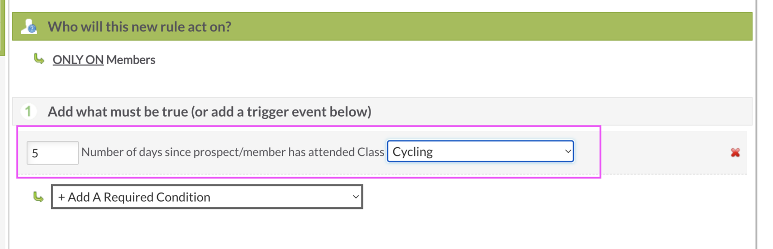Screen dimensions: 773x249
Task: Select "Who will this new rule act on?" heading
Action: [139, 27]
